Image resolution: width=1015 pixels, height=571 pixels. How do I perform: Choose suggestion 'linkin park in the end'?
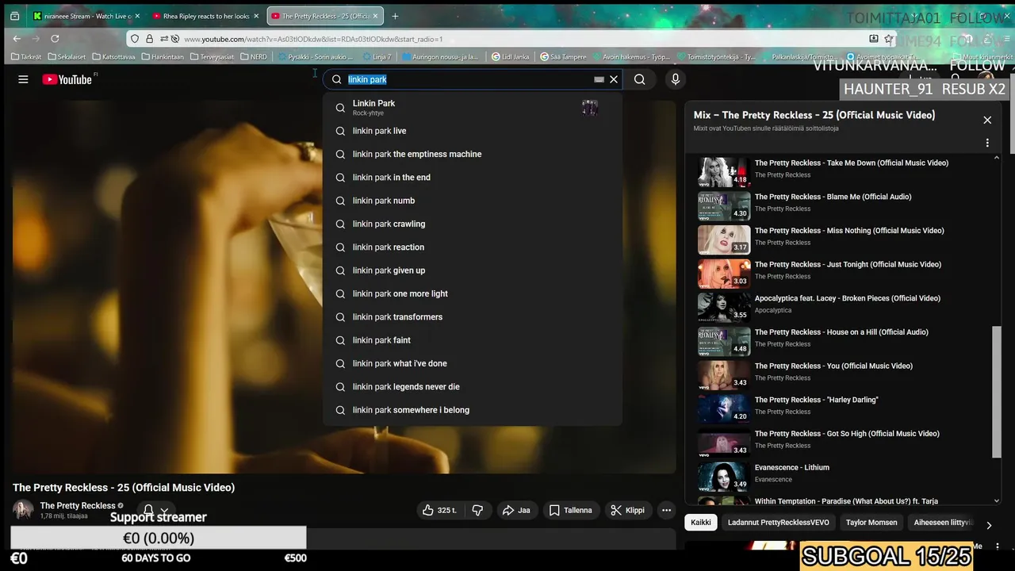click(x=473, y=178)
